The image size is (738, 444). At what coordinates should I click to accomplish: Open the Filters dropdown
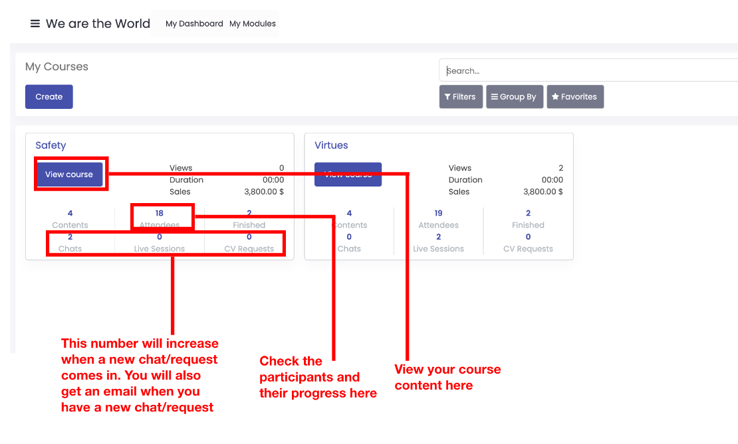(461, 97)
